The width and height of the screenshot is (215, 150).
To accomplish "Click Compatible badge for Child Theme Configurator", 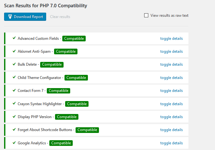I will 76,78.
